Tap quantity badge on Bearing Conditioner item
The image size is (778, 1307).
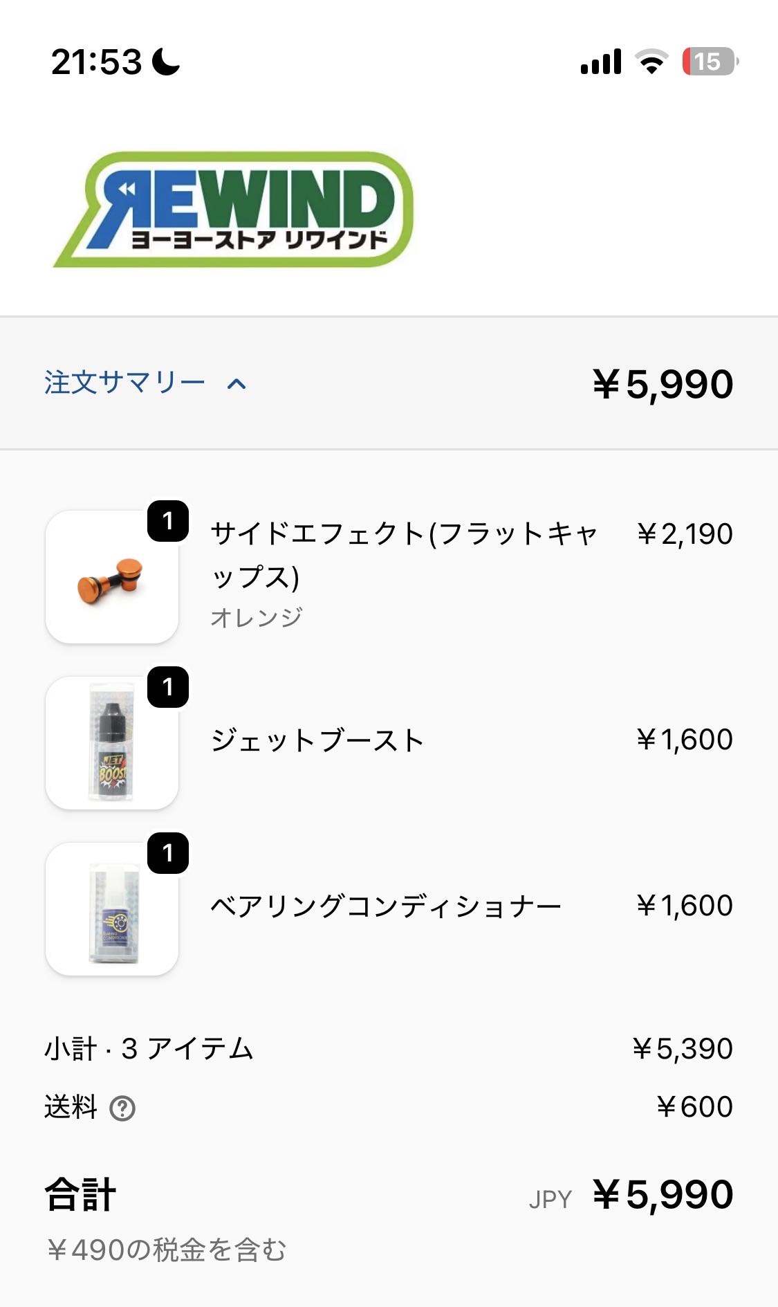[168, 853]
